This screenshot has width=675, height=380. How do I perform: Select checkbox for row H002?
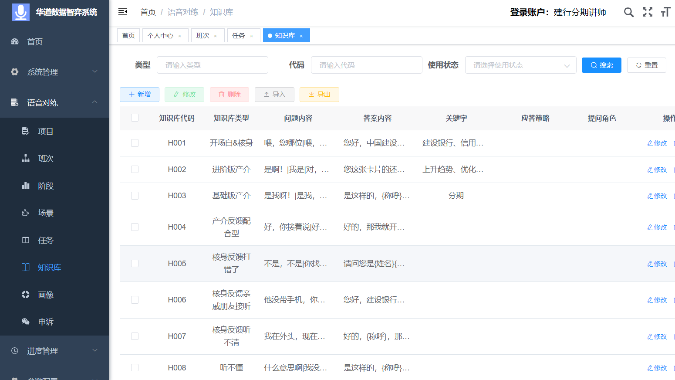pos(135,170)
